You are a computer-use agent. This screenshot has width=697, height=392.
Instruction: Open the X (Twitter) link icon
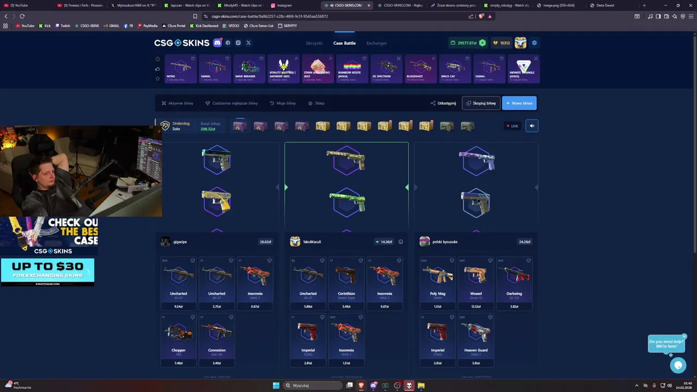click(248, 42)
